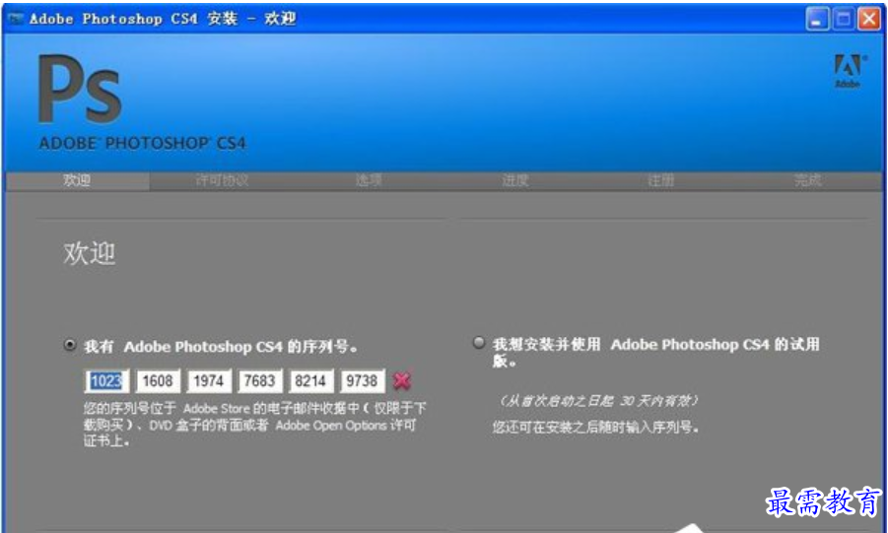Click the serial field containing 9738
888x533 pixels.
pyautogui.click(x=363, y=381)
